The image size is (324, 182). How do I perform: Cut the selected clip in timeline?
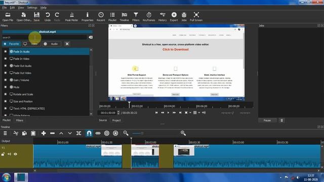tap(16, 133)
